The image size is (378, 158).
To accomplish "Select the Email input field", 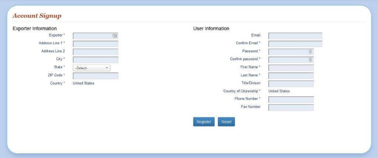I will pyautogui.click(x=295, y=36).
